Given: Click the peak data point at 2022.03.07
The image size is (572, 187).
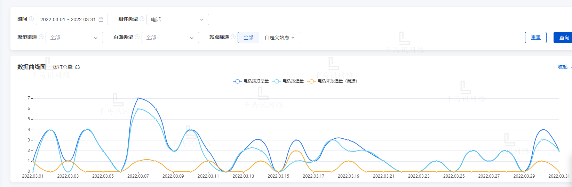Looking at the screenshot, I should (x=138, y=98).
